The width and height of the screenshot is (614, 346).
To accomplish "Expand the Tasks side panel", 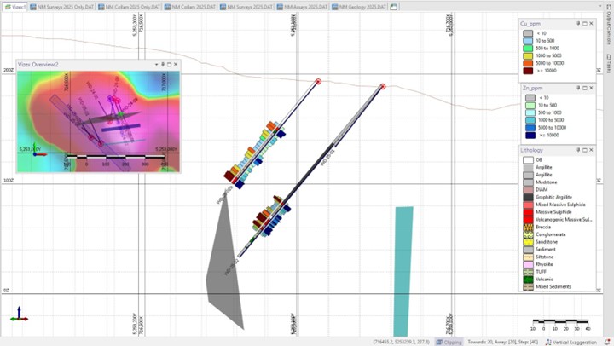I will [608, 62].
